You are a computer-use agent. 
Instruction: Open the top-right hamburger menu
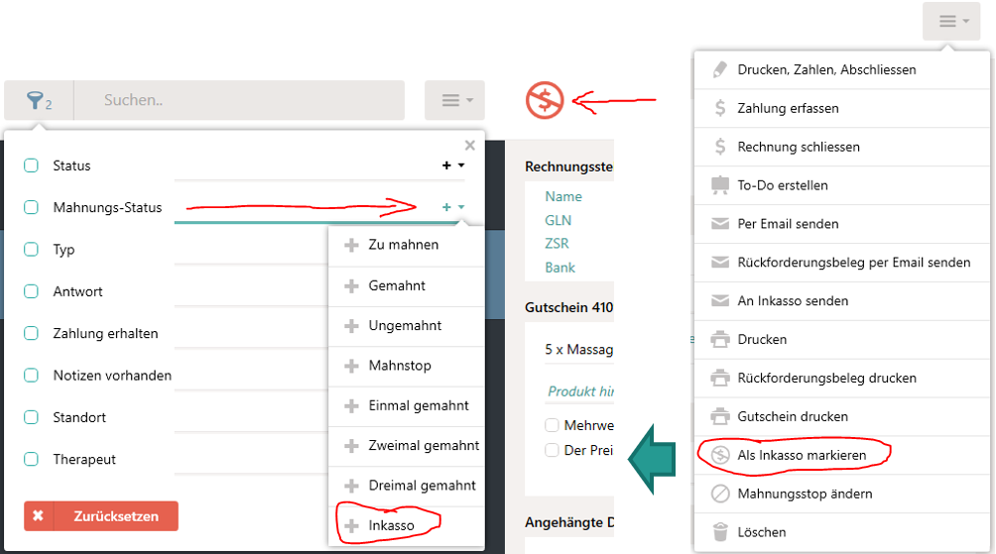coord(951,22)
